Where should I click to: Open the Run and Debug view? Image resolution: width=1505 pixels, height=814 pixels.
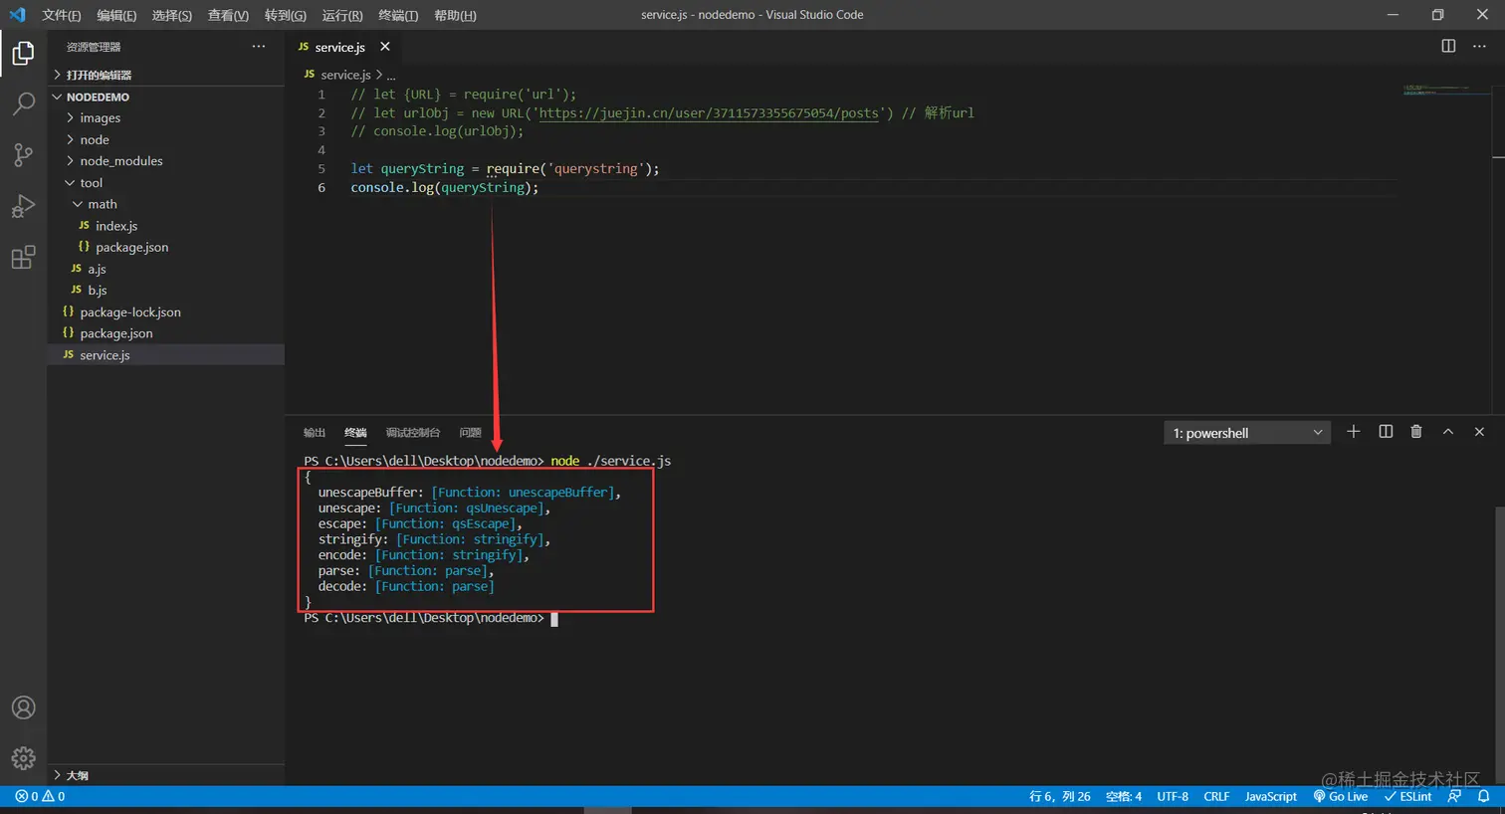23,206
